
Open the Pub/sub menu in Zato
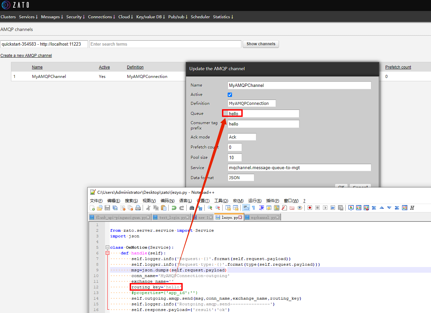pos(178,17)
